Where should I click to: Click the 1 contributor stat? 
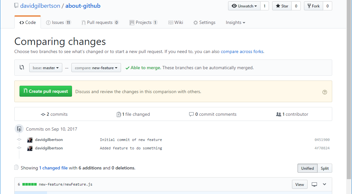click(x=292, y=114)
